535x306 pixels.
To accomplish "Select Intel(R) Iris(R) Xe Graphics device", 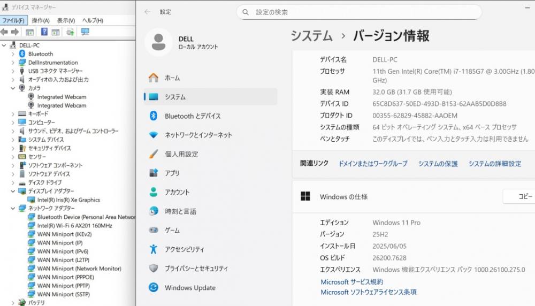I will coord(68,200).
